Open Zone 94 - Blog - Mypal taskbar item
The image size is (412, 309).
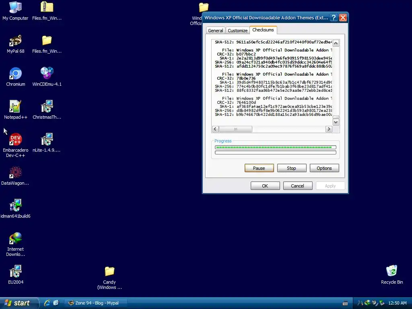[96, 303]
